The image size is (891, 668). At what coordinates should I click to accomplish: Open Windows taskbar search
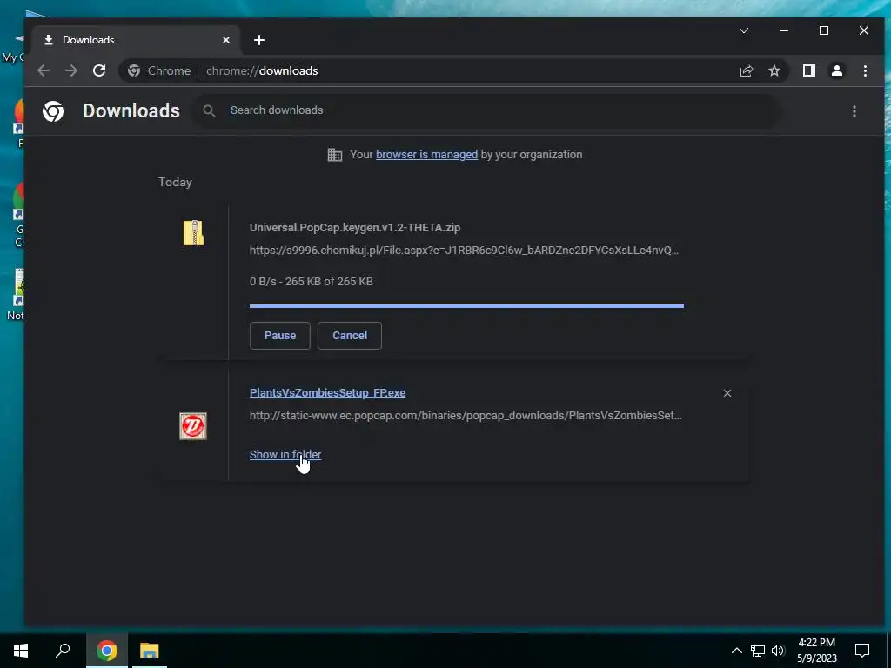point(63,651)
